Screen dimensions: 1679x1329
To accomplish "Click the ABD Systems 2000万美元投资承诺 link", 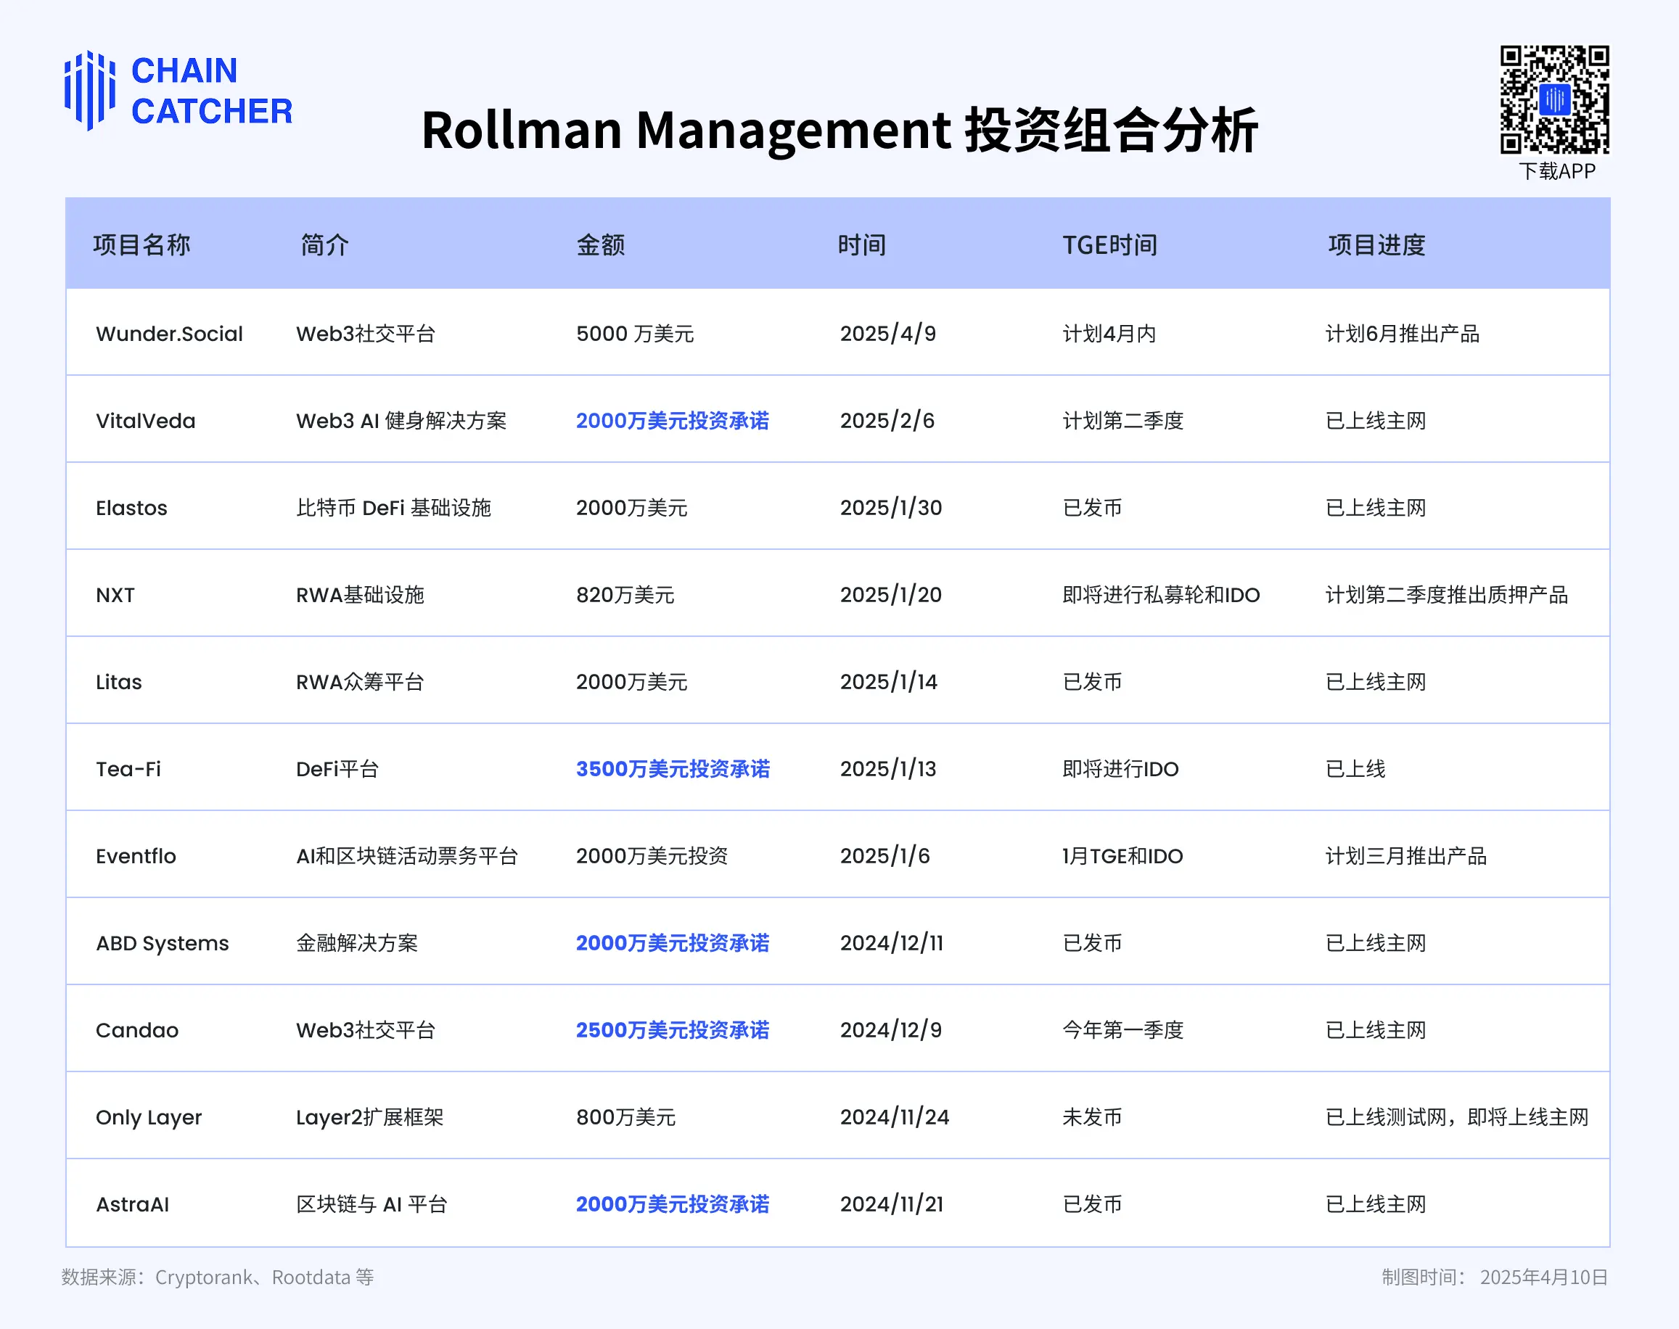I will click(672, 943).
